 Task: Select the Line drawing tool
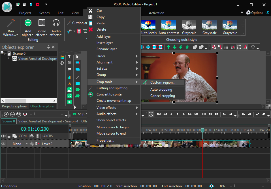pyautogui.click(x=78, y=77)
